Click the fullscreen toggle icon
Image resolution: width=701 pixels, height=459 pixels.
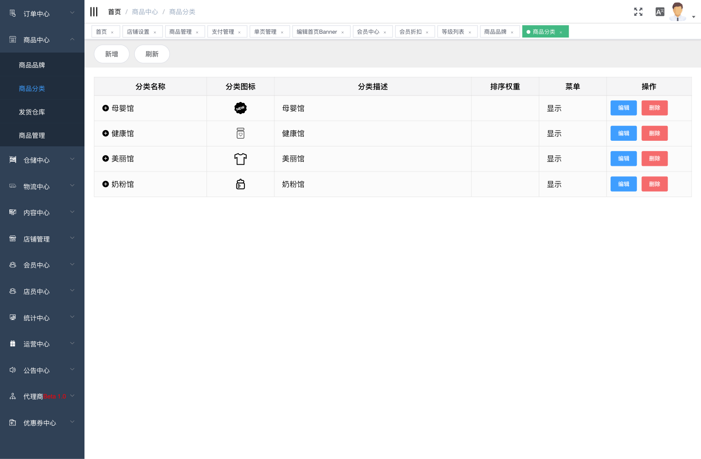point(638,12)
